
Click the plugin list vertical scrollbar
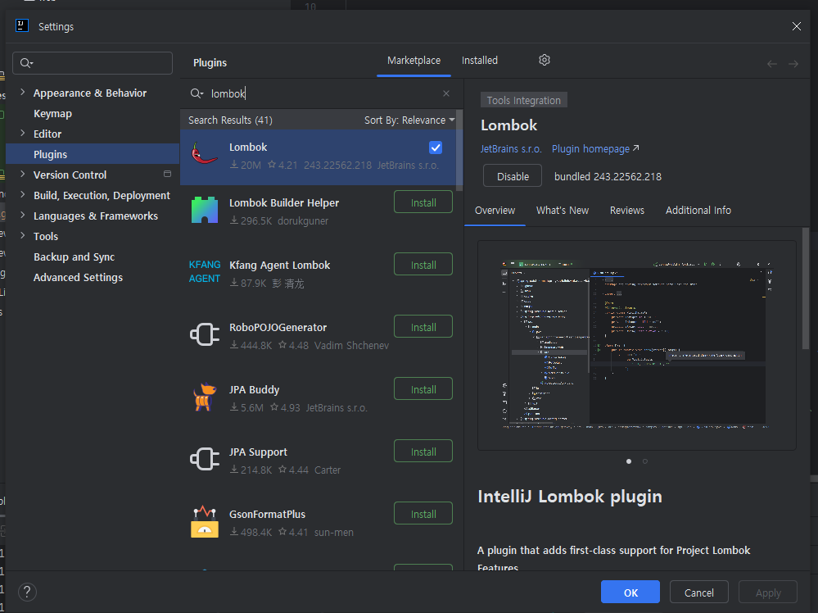pos(459,150)
